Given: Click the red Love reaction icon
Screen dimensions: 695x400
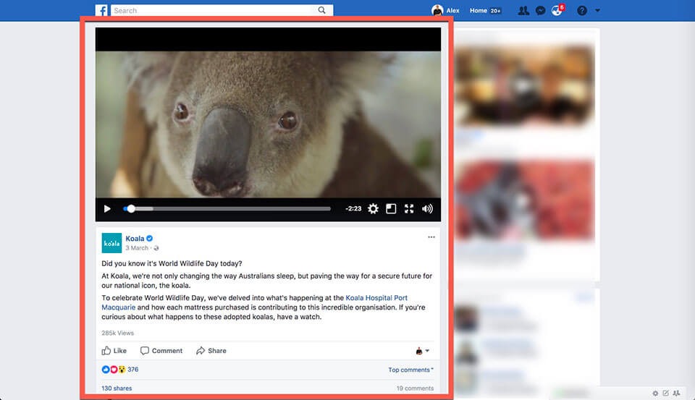Looking at the screenshot, I should pyautogui.click(x=114, y=370).
